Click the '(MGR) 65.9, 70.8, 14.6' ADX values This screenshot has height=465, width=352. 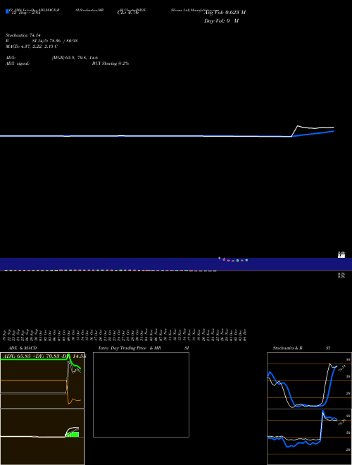[x=75, y=58]
